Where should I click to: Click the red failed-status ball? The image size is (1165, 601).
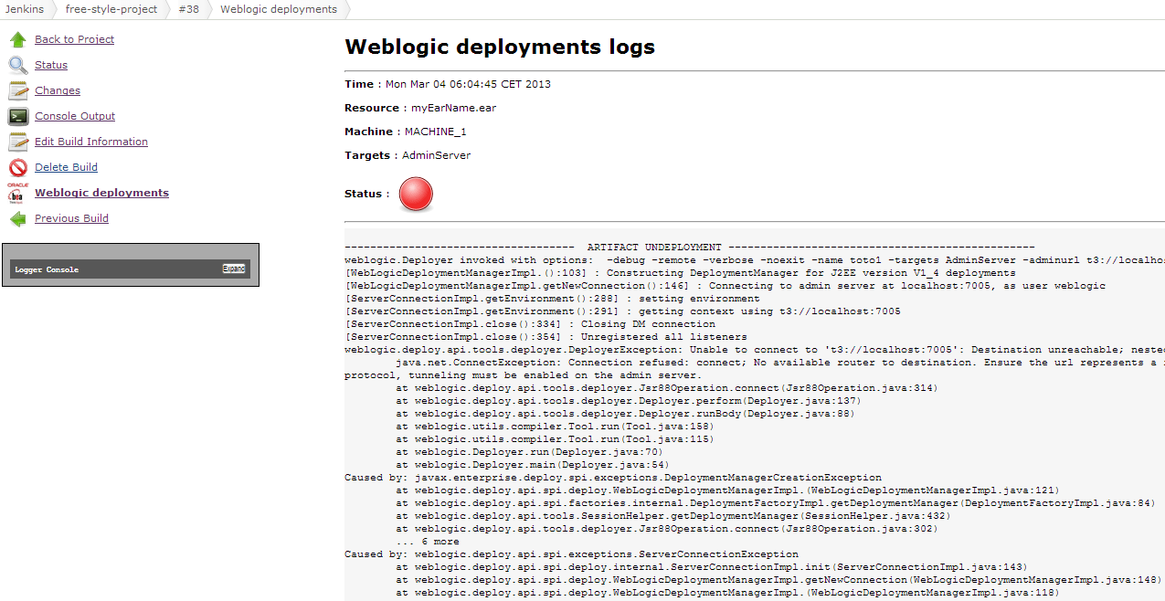(415, 194)
